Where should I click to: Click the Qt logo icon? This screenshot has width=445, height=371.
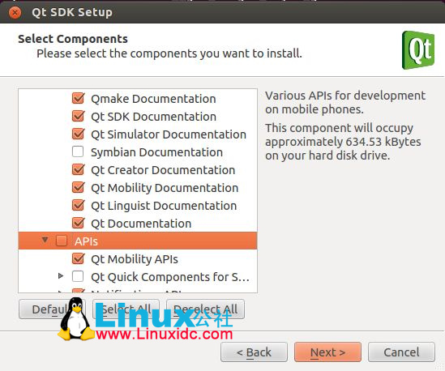[418, 50]
